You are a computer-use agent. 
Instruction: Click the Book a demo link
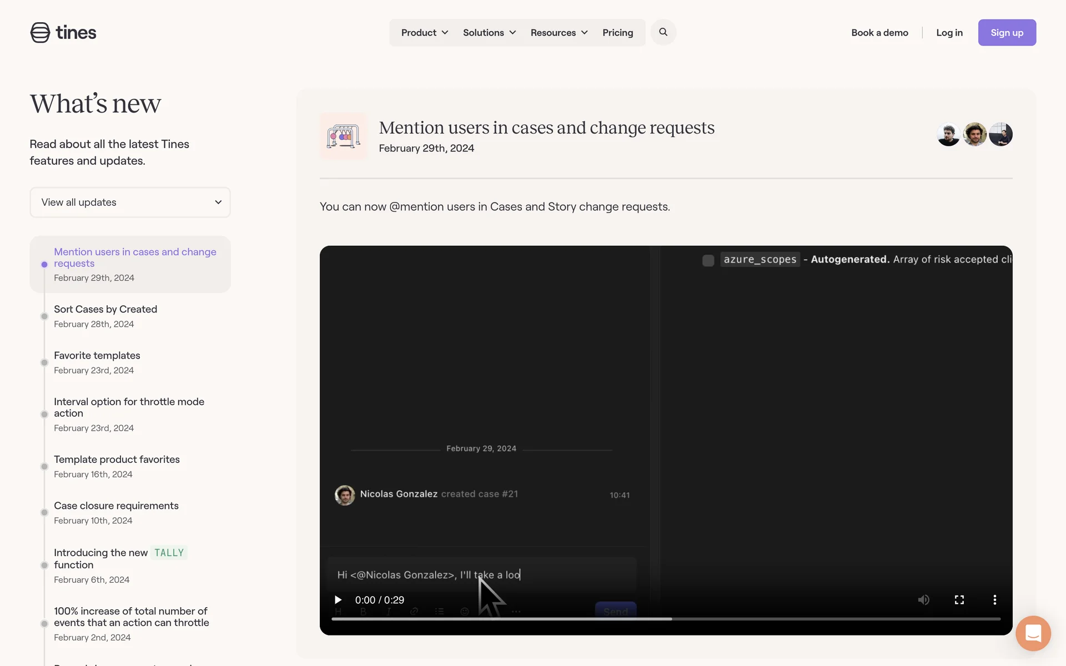coord(879,33)
